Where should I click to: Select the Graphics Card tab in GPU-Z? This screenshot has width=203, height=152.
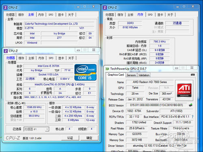tap(116, 75)
